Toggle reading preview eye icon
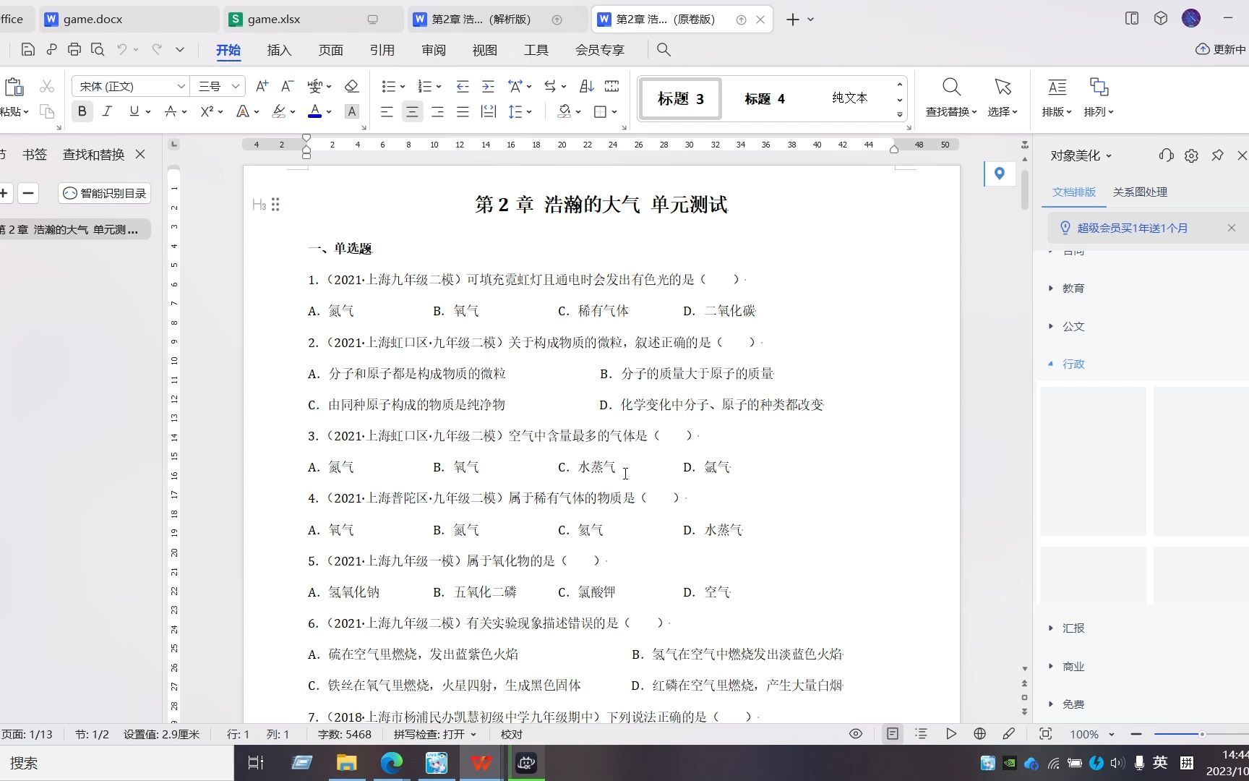 (x=855, y=733)
